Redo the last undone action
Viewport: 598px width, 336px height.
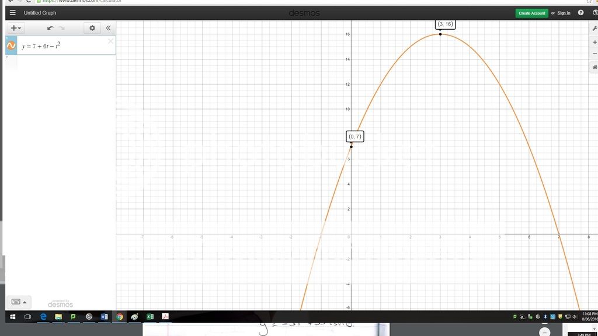point(62,28)
